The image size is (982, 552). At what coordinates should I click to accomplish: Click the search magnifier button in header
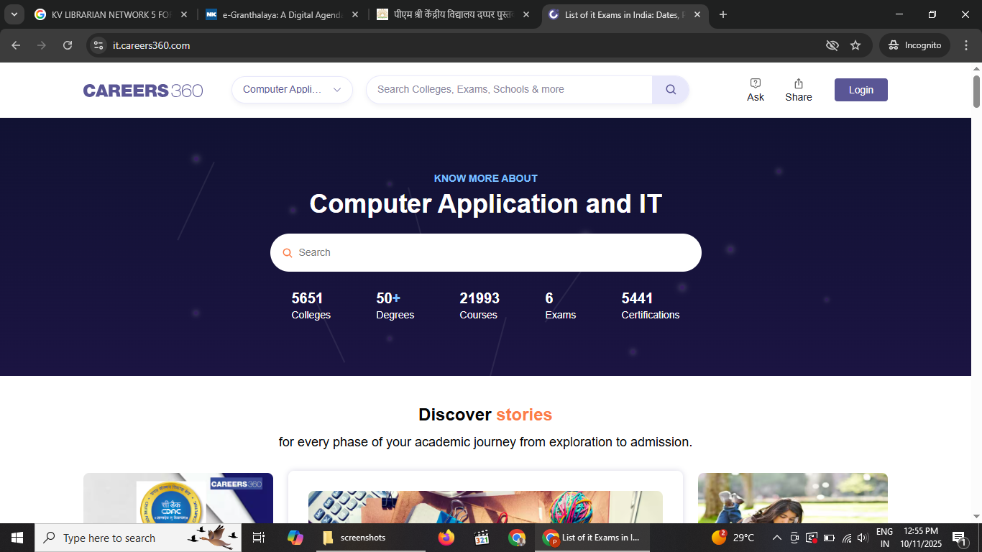(x=670, y=90)
